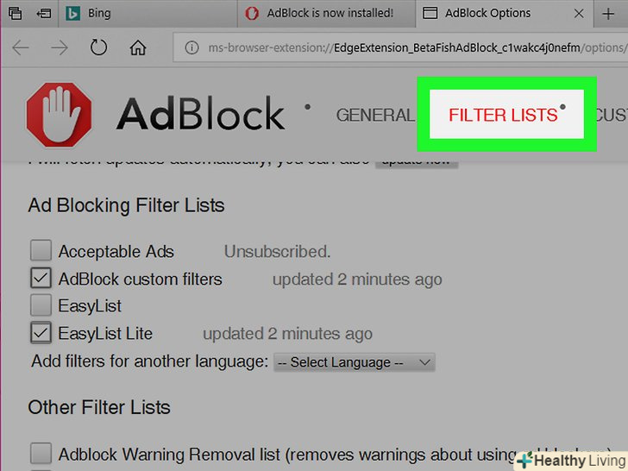Enable Adblock Warning Removal list
This screenshot has width=628, height=471.
[x=41, y=453]
